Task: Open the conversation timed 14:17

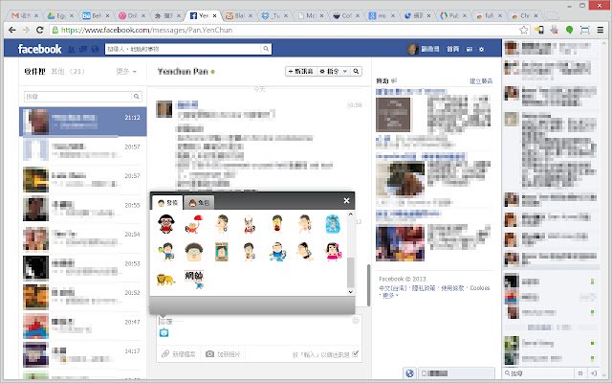Action: point(83,355)
